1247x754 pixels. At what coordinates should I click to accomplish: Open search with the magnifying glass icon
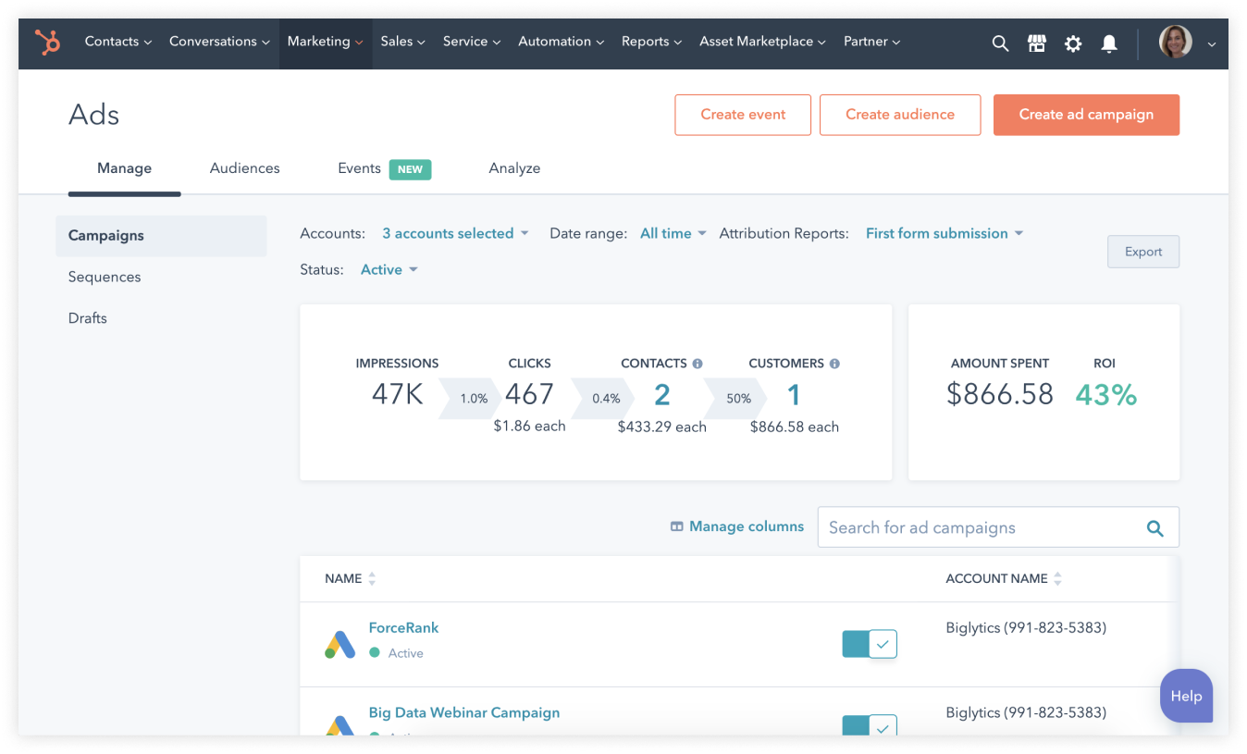(x=1000, y=43)
